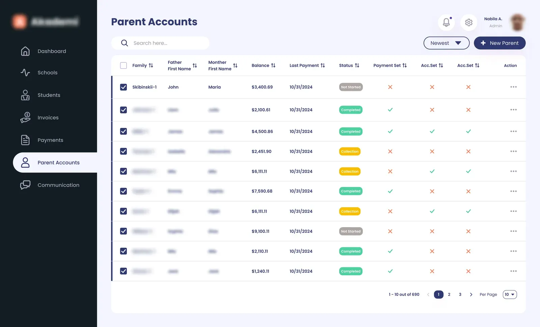The width and height of the screenshot is (540, 327).
Task: Open action menu for Skibinskii-1 row
Action: pos(513,87)
